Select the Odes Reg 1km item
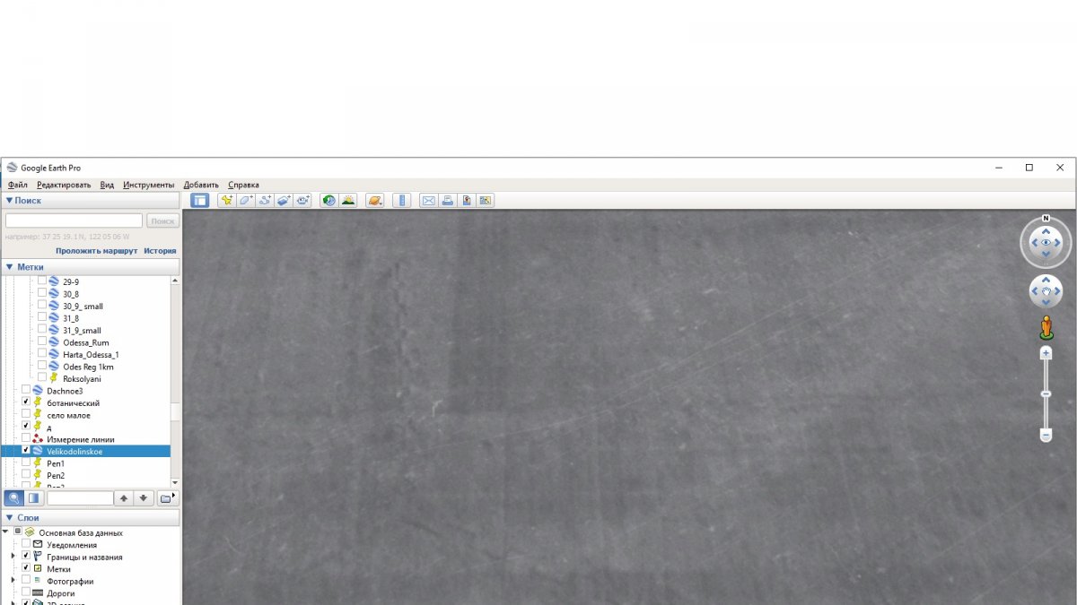 tap(88, 367)
